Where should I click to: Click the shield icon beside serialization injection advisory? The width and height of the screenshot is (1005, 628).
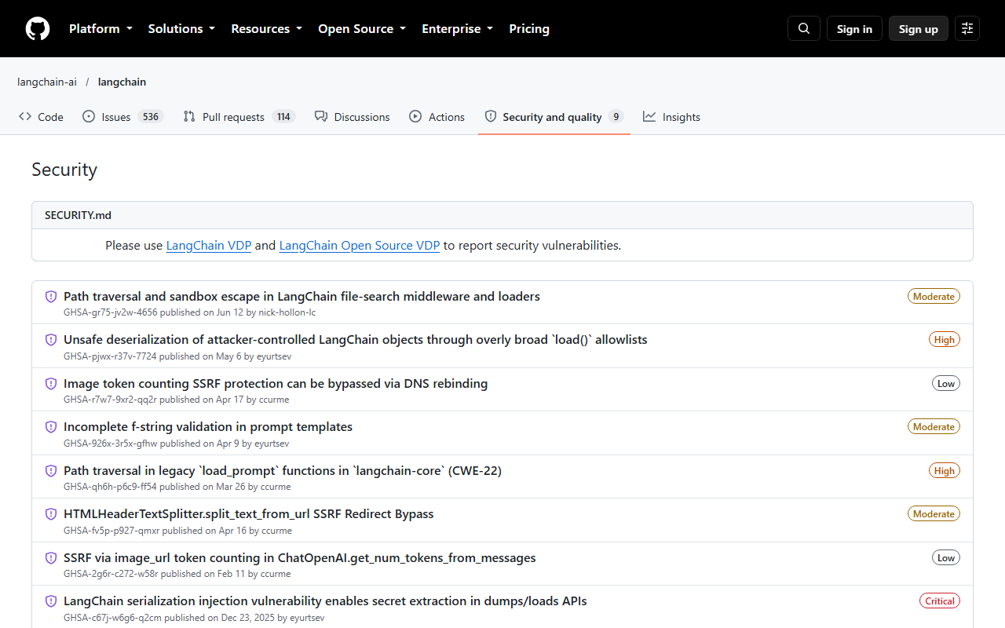pyautogui.click(x=51, y=601)
